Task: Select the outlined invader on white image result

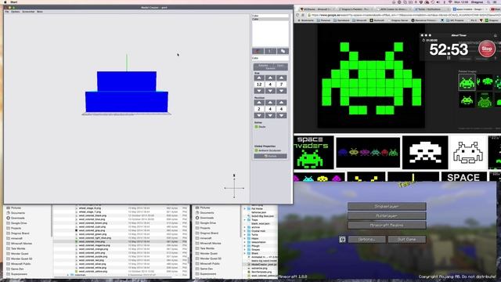Action: [x=468, y=153]
